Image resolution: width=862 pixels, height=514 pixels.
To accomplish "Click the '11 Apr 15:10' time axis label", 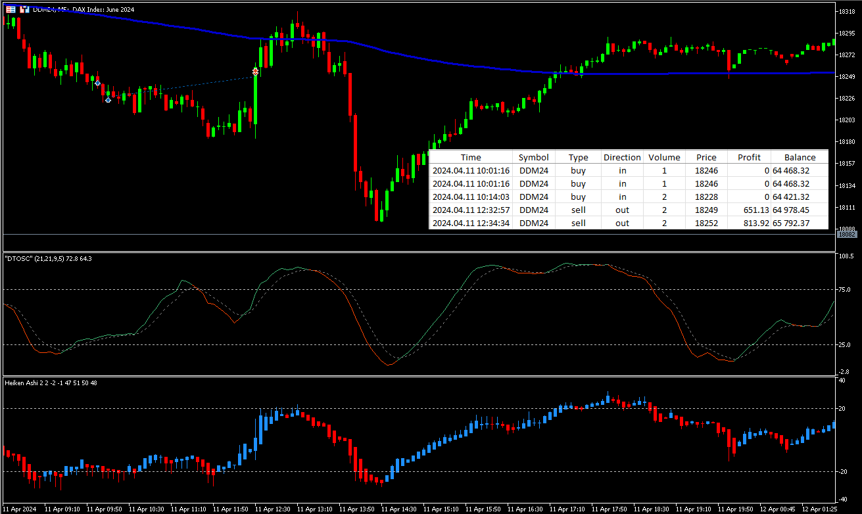I will click(441, 509).
